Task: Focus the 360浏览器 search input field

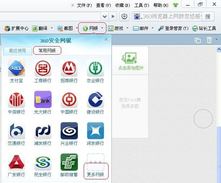Action: pos(172,17)
